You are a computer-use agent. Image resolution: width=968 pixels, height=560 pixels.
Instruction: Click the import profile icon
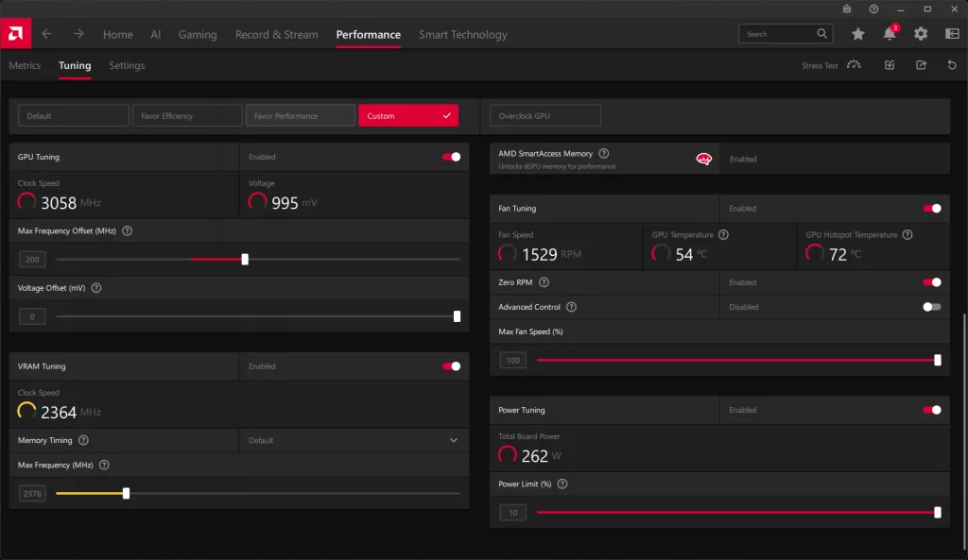point(890,65)
